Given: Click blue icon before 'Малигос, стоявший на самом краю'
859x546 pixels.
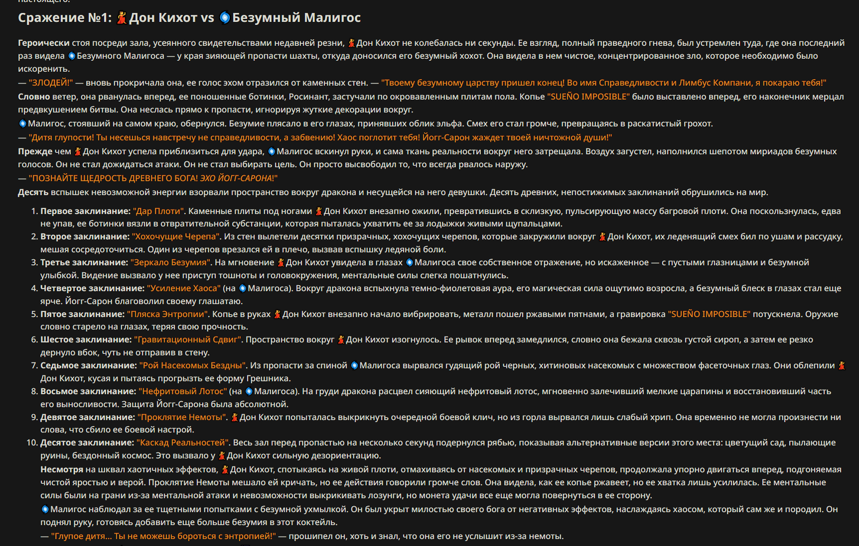Looking at the screenshot, I should point(22,123).
